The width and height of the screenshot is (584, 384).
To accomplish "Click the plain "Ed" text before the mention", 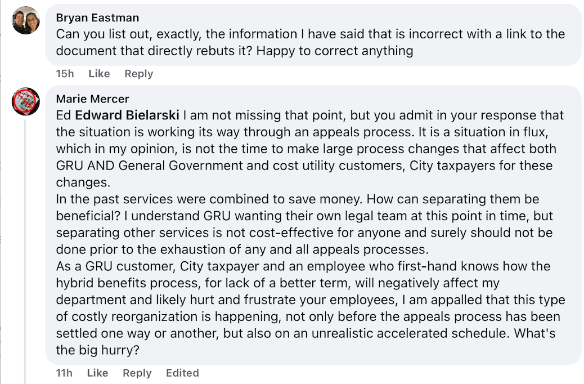I will pyautogui.click(x=64, y=115).
